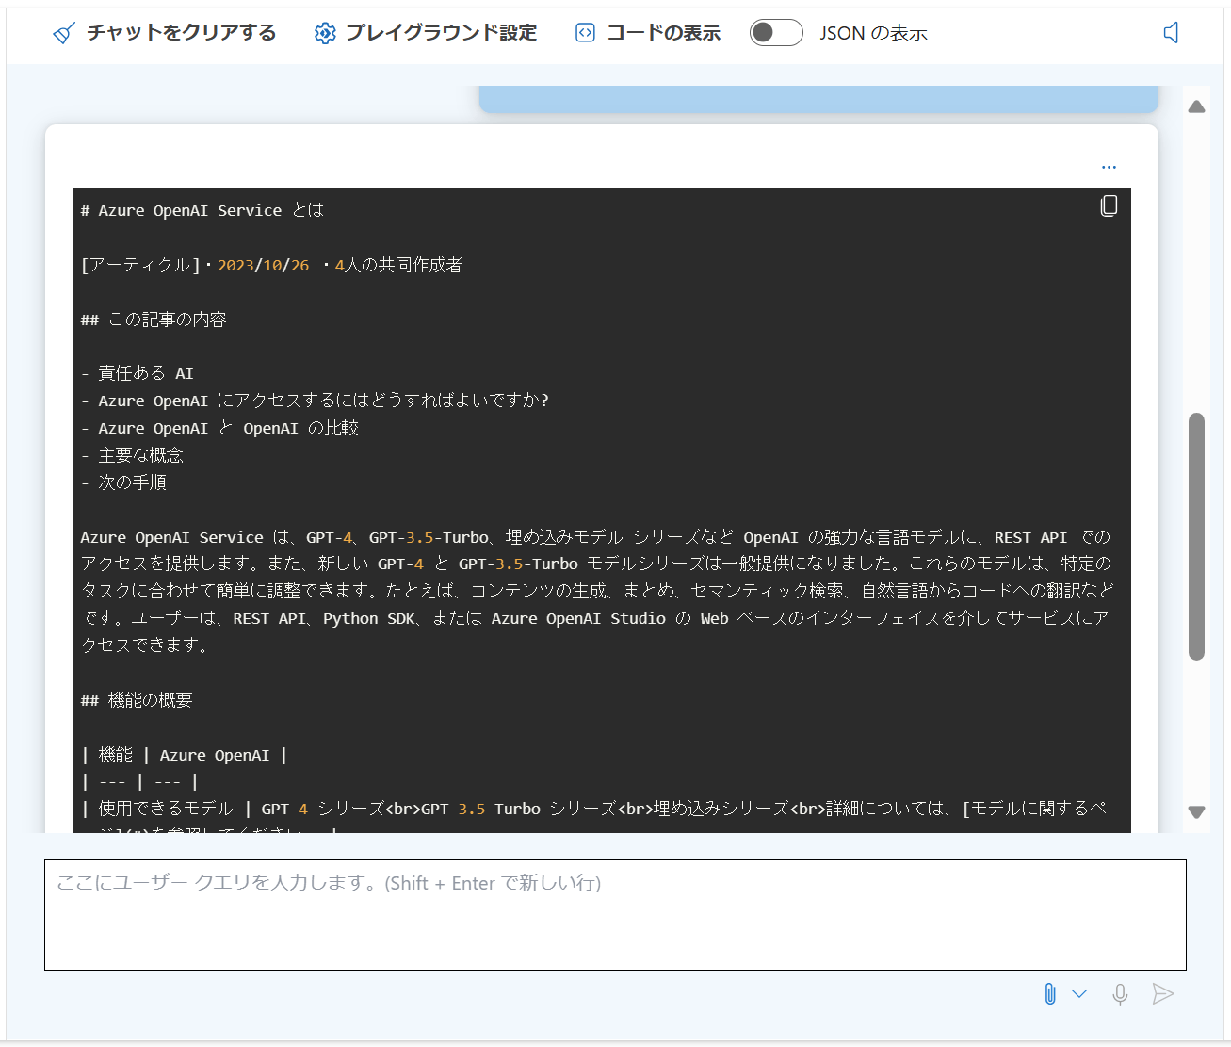
Task: Click 'JSON の表示' label text
Action: tap(873, 33)
